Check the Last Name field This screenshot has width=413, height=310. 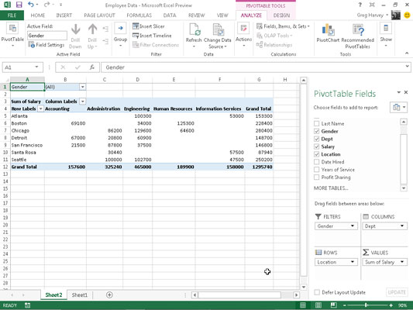pos(317,123)
